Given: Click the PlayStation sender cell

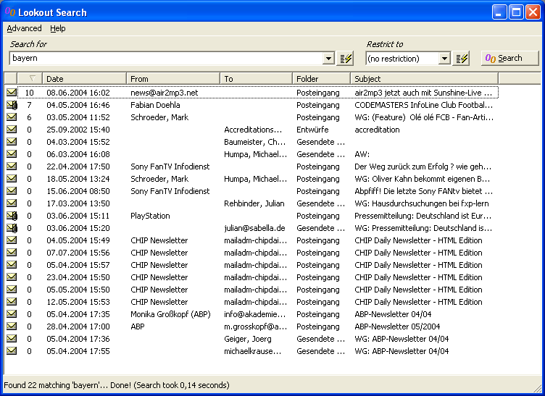Looking at the screenshot, I should [x=150, y=216].
